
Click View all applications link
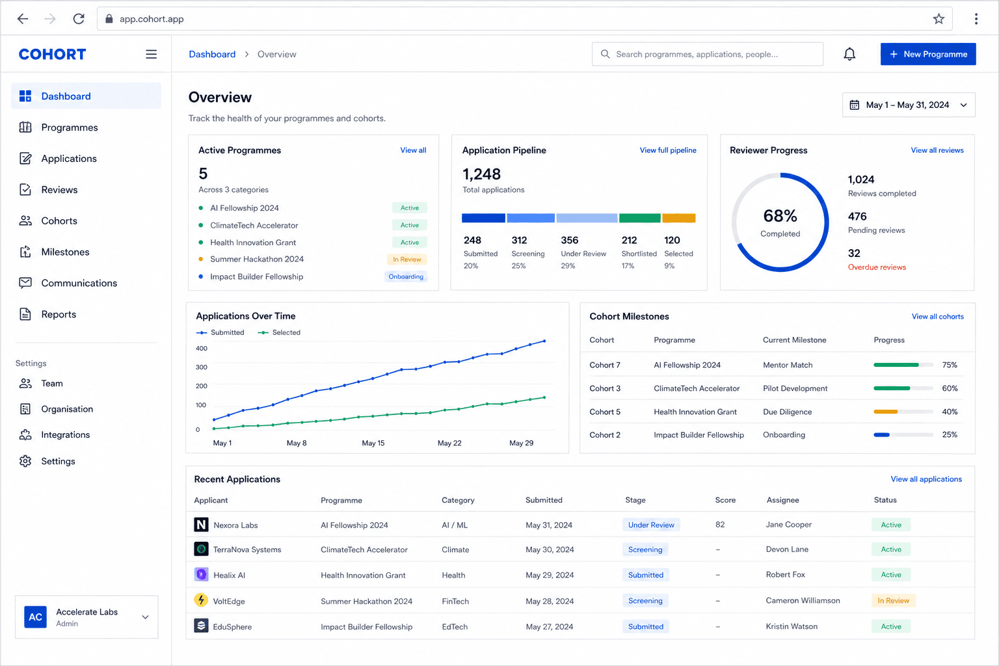pos(926,479)
